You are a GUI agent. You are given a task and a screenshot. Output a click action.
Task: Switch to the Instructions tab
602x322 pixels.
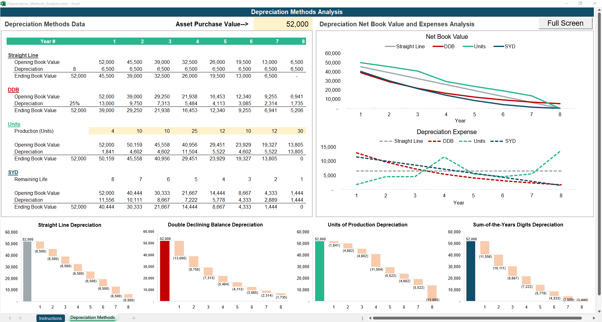[x=51, y=318]
